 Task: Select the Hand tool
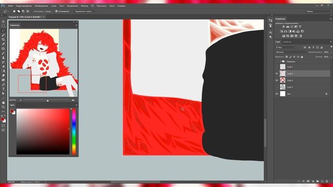pos(3,103)
